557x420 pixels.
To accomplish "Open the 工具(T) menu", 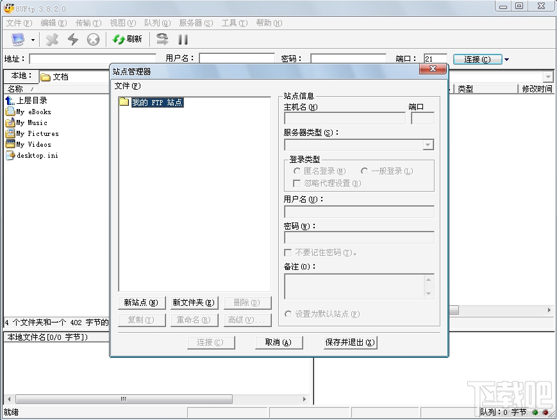I will point(235,22).
